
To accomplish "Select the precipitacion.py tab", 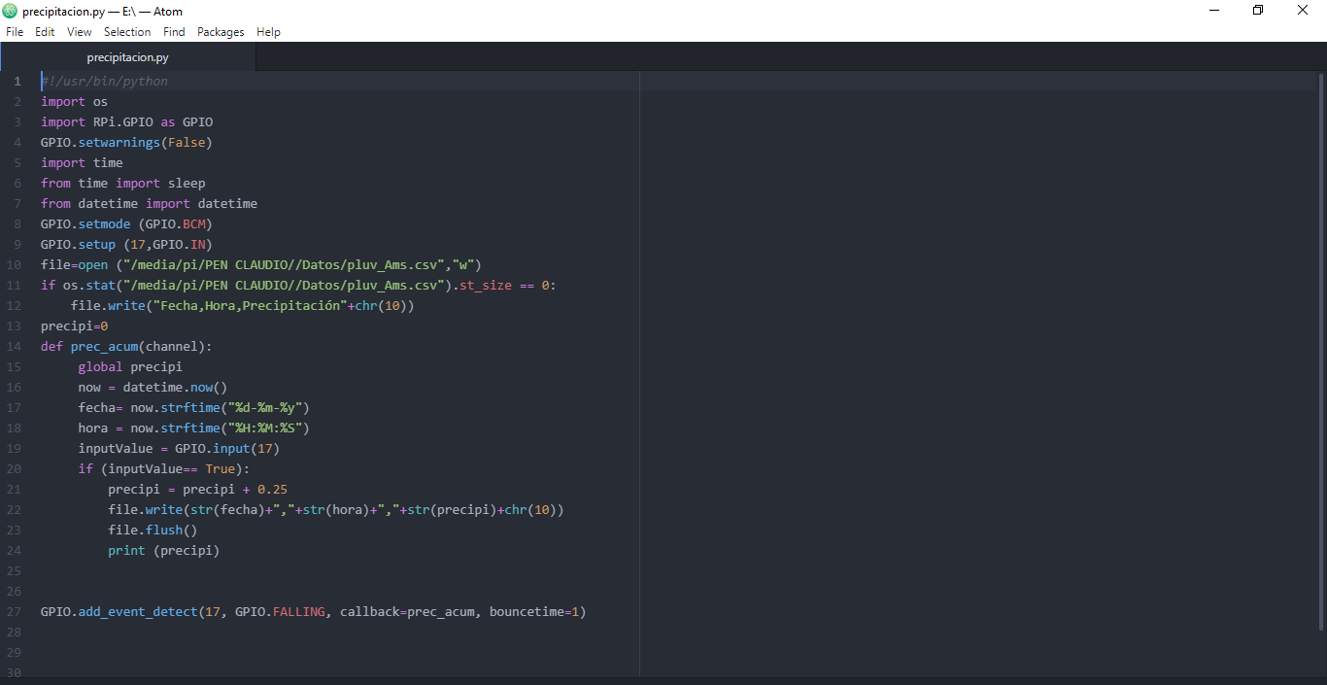I will [x=127, y=57].
